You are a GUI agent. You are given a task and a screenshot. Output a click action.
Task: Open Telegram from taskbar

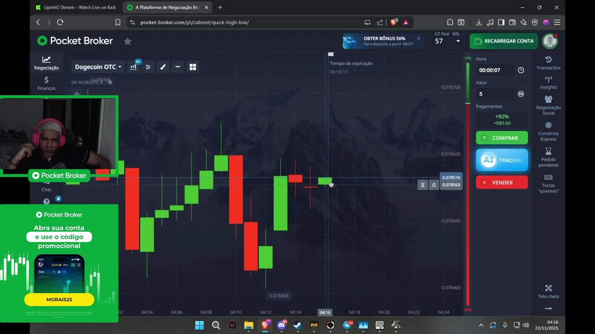[x=347, y=325]
